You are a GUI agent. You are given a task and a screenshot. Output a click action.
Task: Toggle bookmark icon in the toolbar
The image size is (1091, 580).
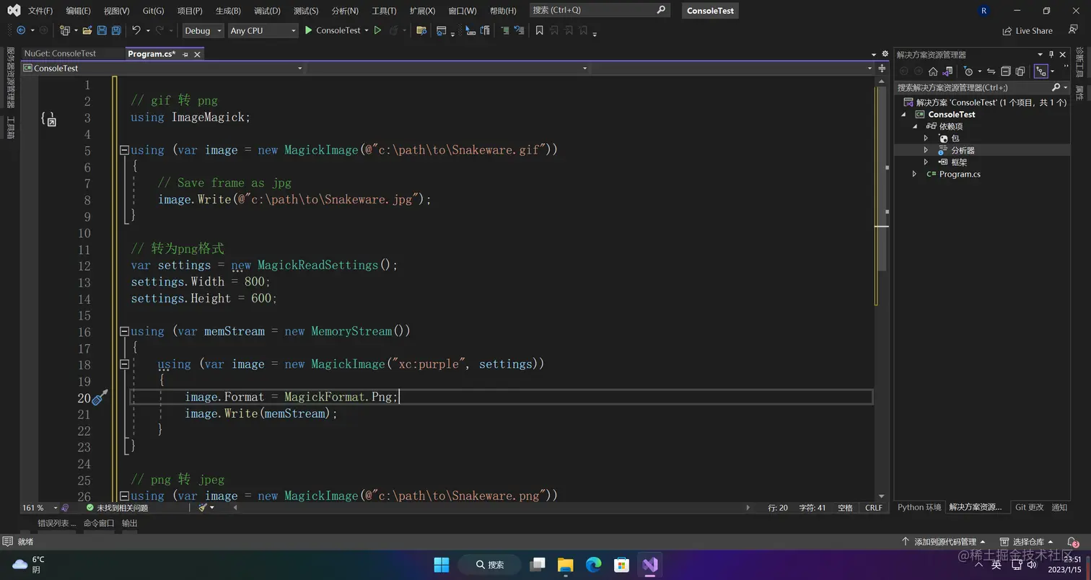tap(539, 30)
